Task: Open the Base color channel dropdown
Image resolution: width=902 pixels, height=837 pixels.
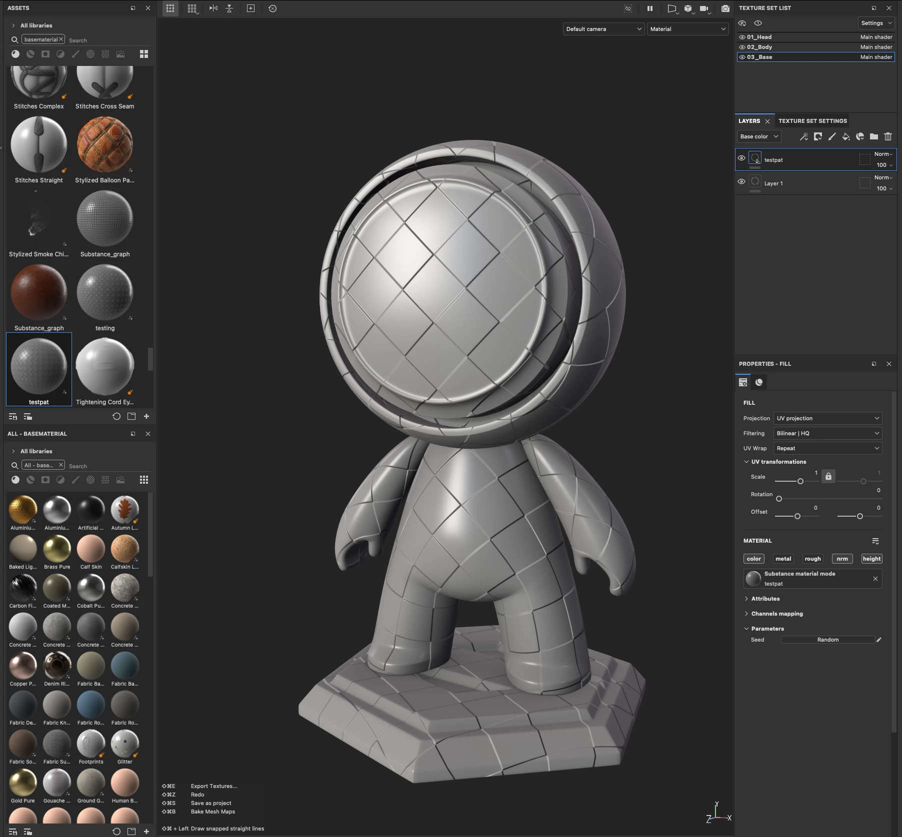Action: (759, 136)
